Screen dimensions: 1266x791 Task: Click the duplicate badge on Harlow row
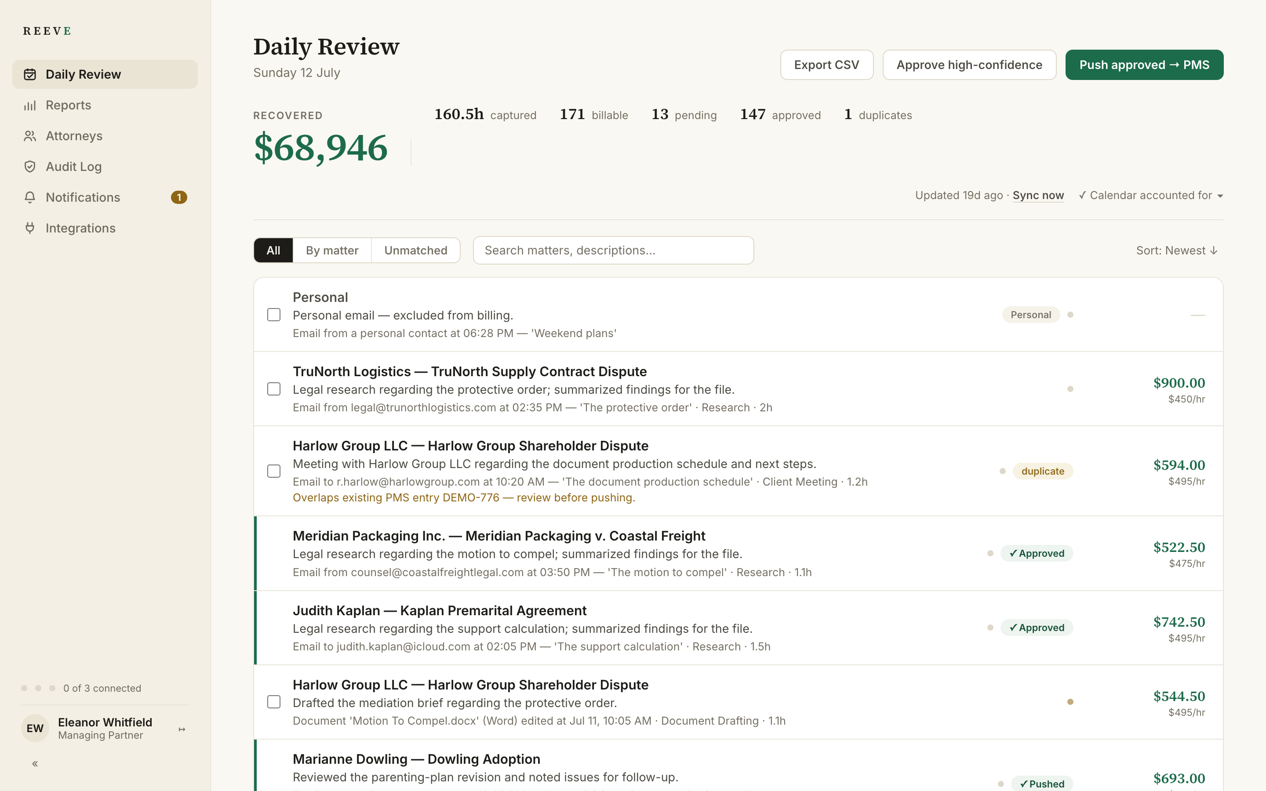1043,471
